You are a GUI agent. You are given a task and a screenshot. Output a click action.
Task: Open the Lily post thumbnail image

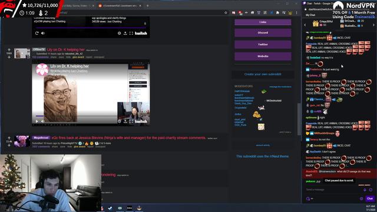coord(22,53)
